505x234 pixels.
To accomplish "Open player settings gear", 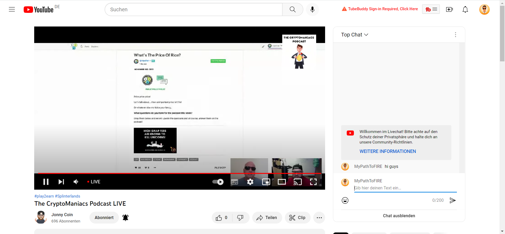I will point(250,182).
